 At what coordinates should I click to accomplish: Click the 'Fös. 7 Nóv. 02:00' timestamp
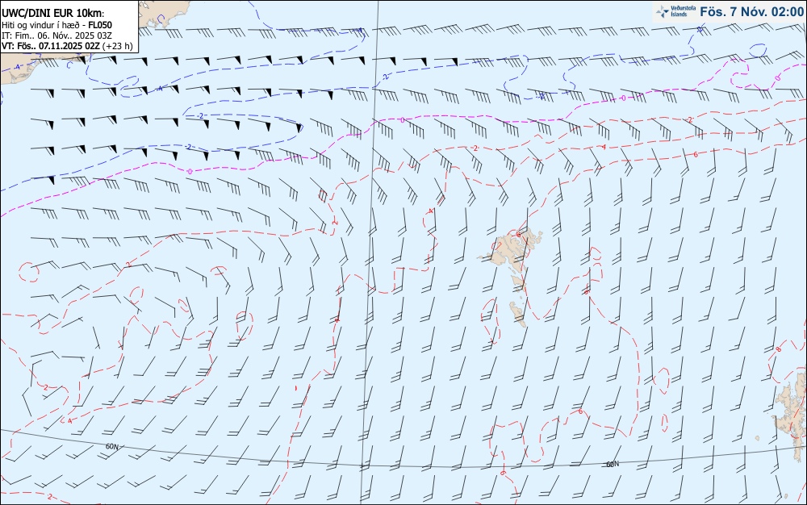coord(751,11)
